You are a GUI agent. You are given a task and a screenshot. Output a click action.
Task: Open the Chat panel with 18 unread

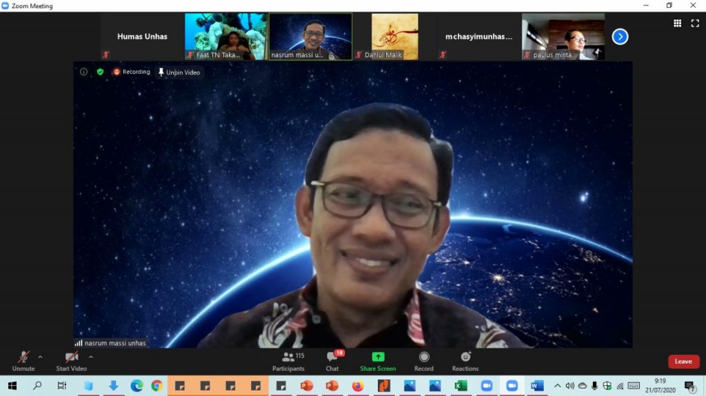click(332, 362)
